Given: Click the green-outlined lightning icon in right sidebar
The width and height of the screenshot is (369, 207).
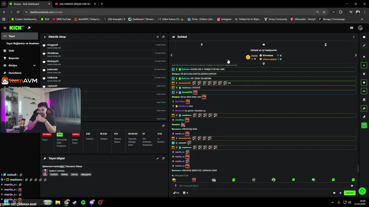Looking at the screenshot, I should click(x=364, y=66).
